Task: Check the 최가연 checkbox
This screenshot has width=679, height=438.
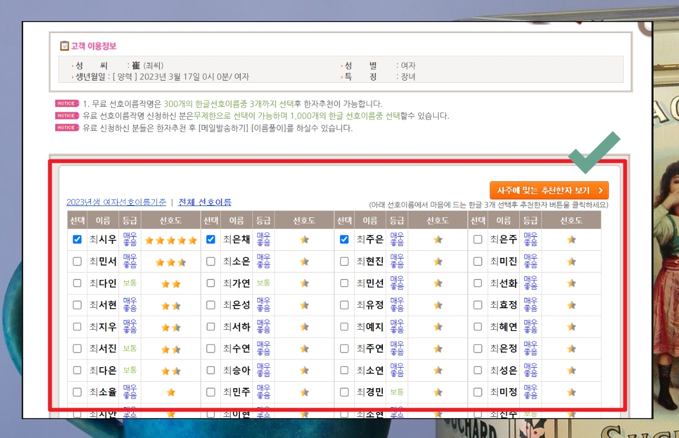Action: tap(211, 283)
